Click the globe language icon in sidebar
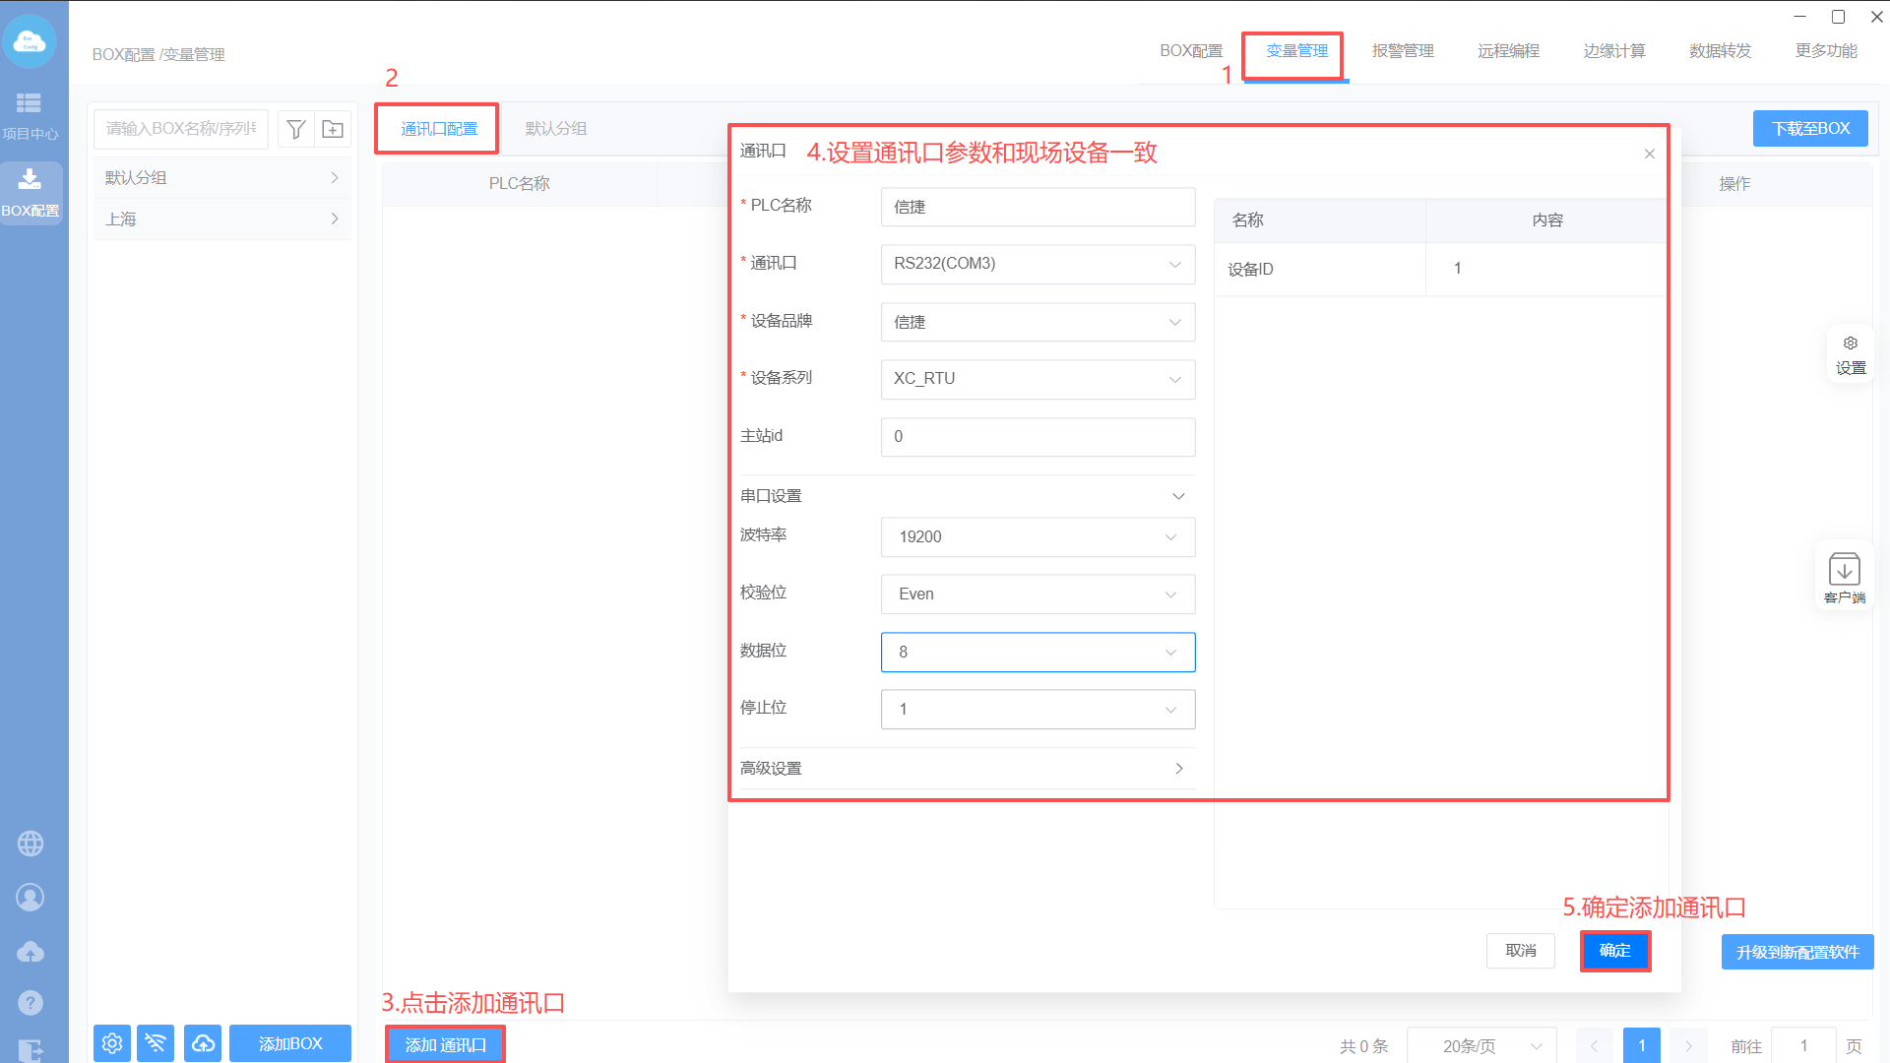The width and height of the screenshot is (1890, 1063). [x=31, y=844]
